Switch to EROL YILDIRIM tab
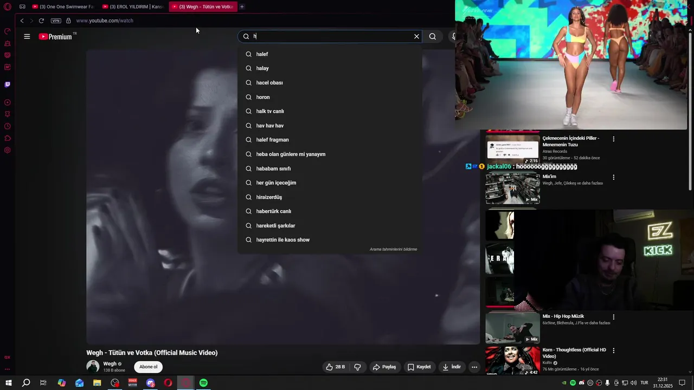 point(133,6)
